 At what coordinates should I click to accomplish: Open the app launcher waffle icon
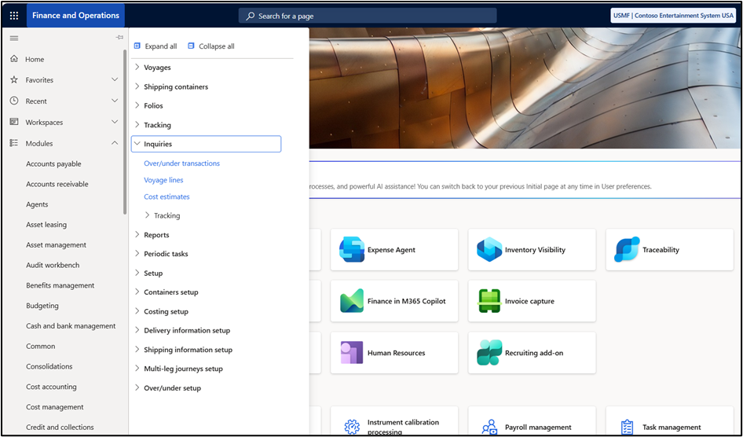[x=14, y=16]
